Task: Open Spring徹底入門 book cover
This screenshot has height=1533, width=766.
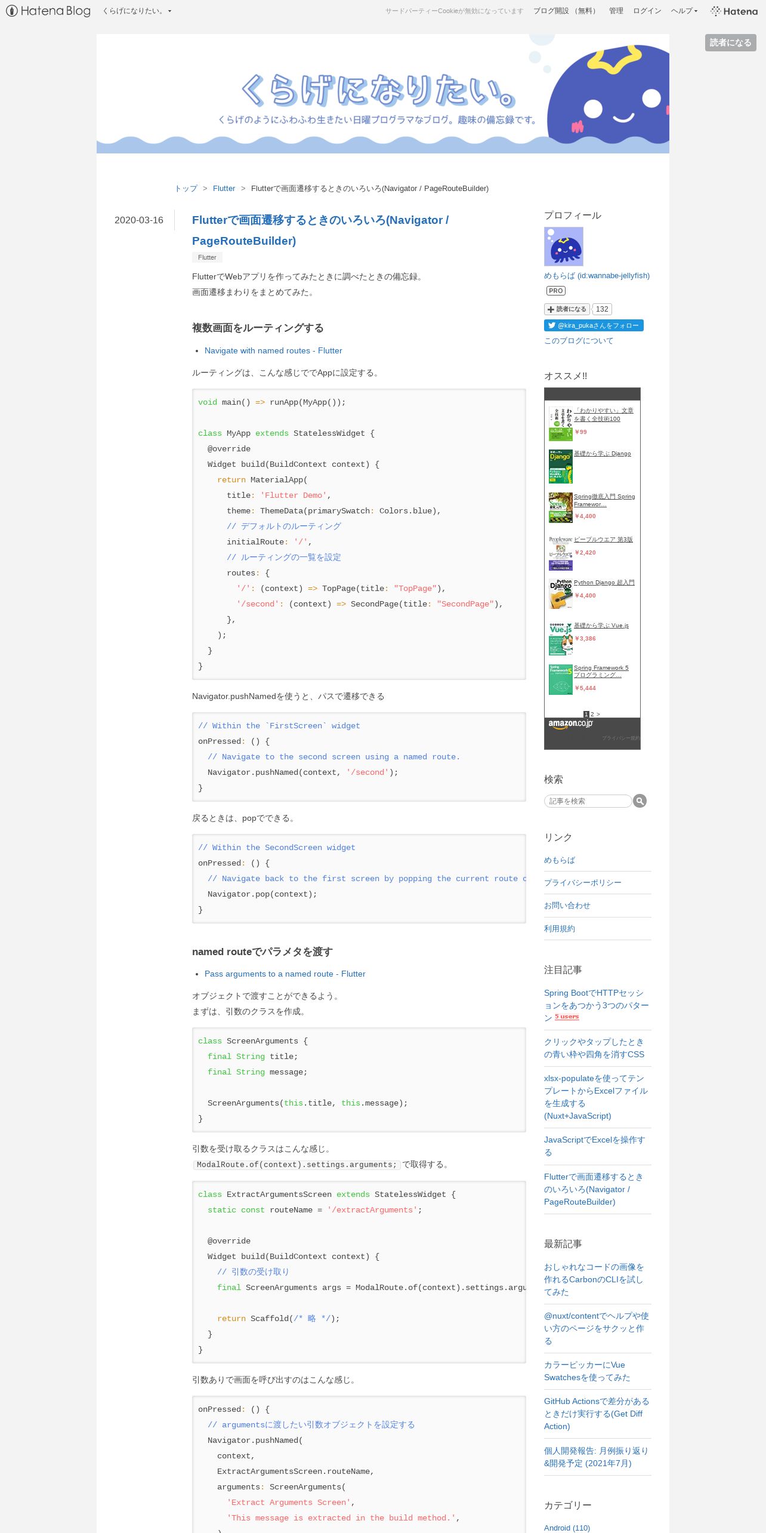Action: coord(560,507)
